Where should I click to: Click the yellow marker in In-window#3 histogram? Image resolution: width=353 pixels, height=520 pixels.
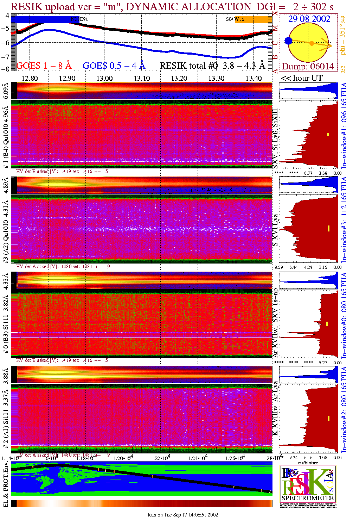point(328,228)
